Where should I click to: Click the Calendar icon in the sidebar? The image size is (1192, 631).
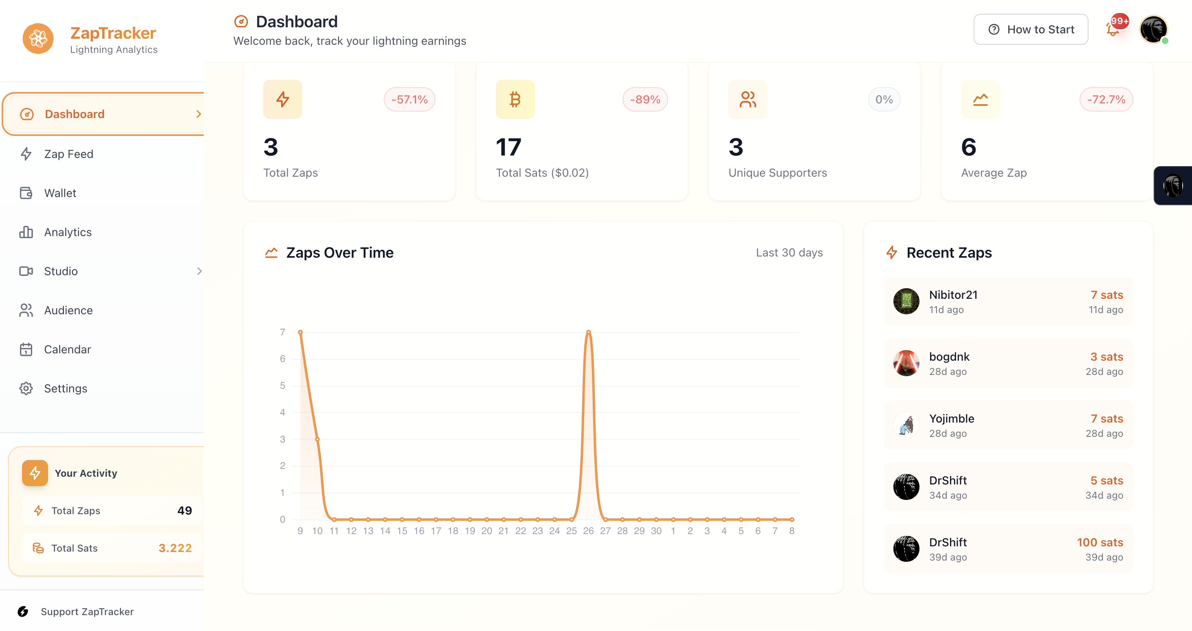[26, 349]
